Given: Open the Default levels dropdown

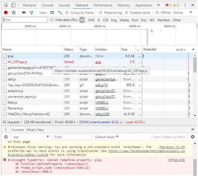Looking at the screenshot, I should (x=107, y=137).
